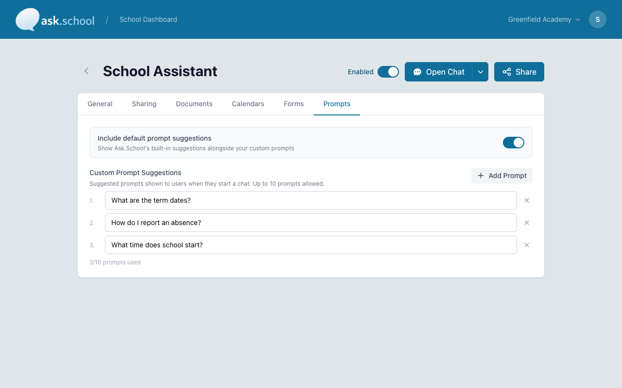This screenshot has height=388, width=622.
Task: Expand the Open Chat dropdown arrow
Action: coord(481,72)
